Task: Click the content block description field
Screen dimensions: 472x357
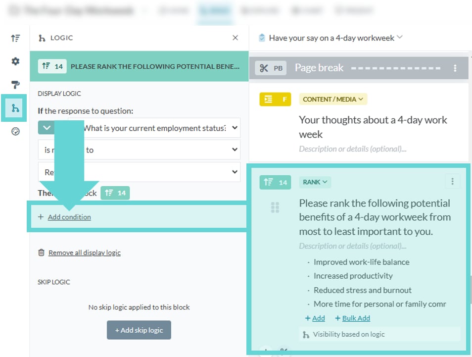Action: pos(352,149)
